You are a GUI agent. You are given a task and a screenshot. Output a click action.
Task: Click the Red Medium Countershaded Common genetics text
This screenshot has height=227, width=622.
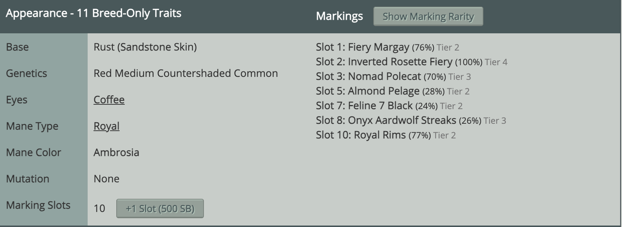186,73
